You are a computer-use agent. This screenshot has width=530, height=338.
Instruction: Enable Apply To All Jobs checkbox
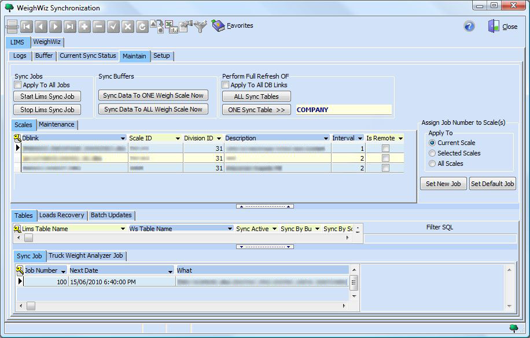(18, 85)
